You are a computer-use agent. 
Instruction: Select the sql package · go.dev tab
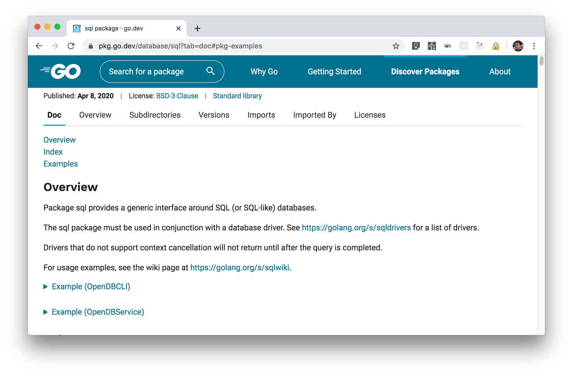click(127, 28)
